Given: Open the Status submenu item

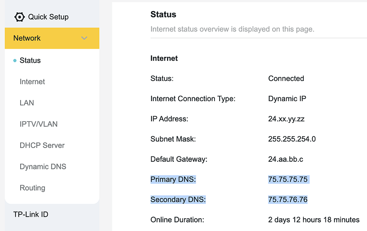Looking at the screenshot, I should (30, 61).
